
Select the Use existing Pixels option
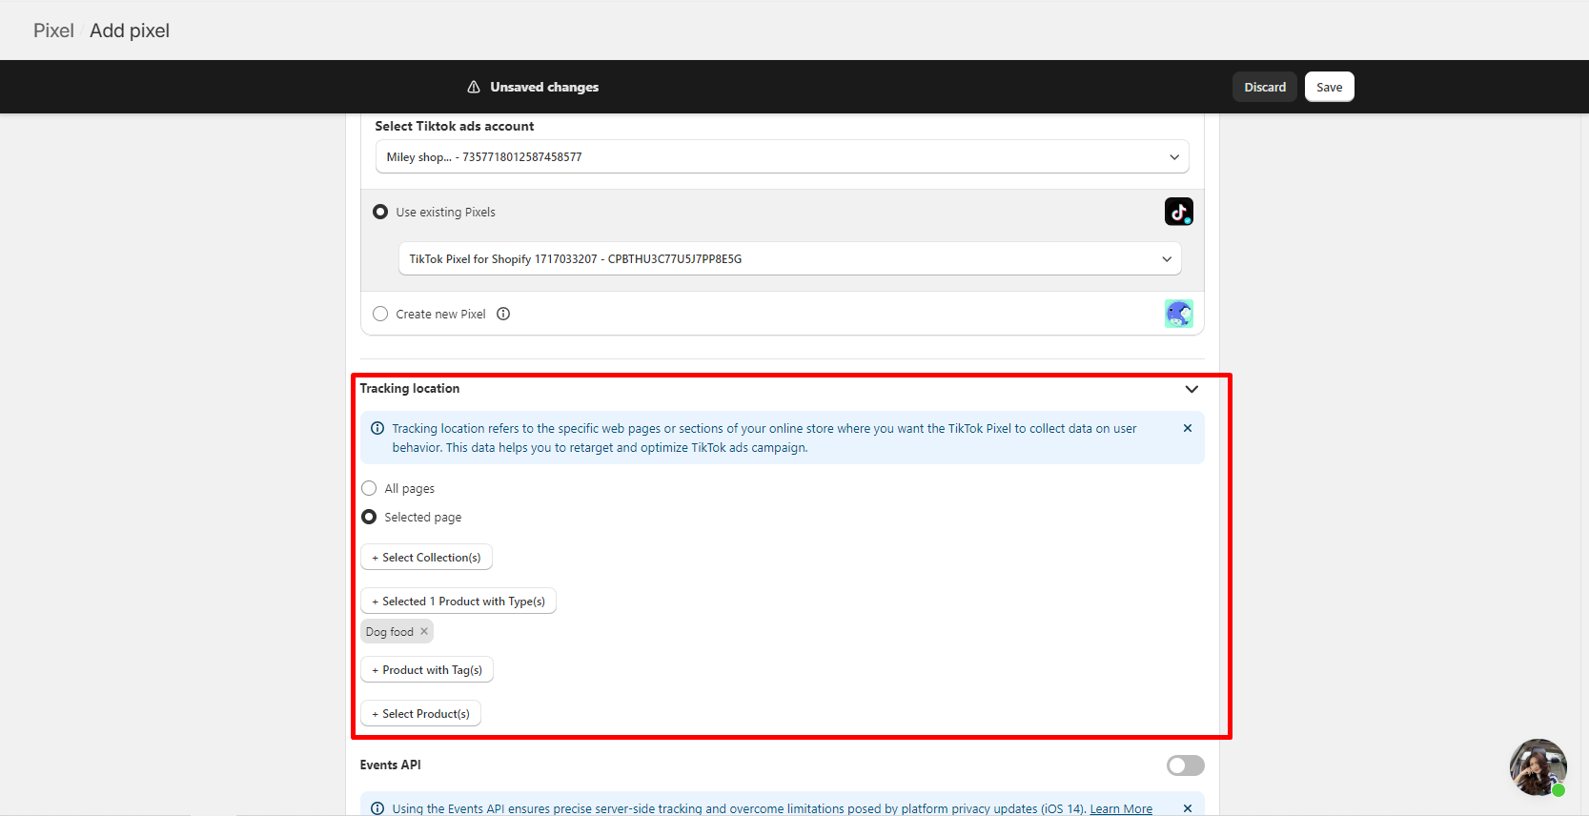pos(380,212)
